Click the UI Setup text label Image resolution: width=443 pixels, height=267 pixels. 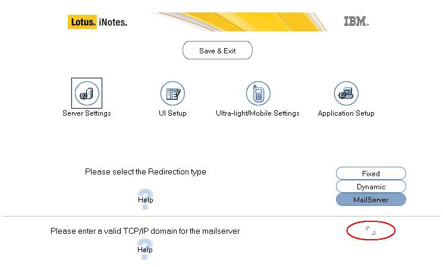coord(172,113)
